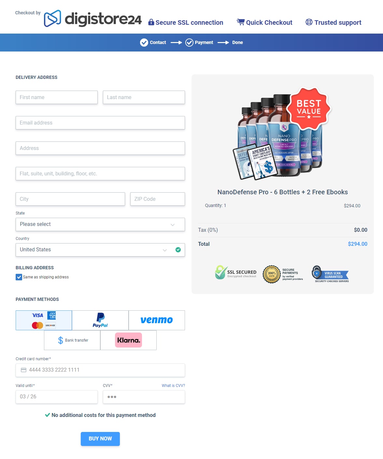Click the Discover logo
Viewport: 383px width, 459px height.
pos(50,325)
